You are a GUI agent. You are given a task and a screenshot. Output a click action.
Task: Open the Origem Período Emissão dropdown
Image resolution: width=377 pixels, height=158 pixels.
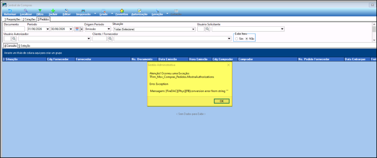[109, 29]
